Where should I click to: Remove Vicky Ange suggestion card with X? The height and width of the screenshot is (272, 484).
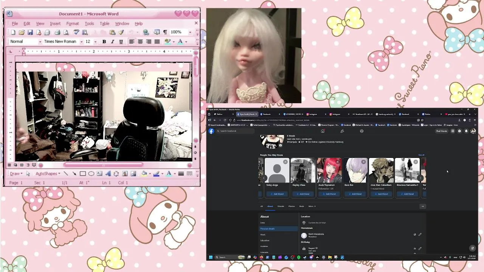click(x=285, y=162)
